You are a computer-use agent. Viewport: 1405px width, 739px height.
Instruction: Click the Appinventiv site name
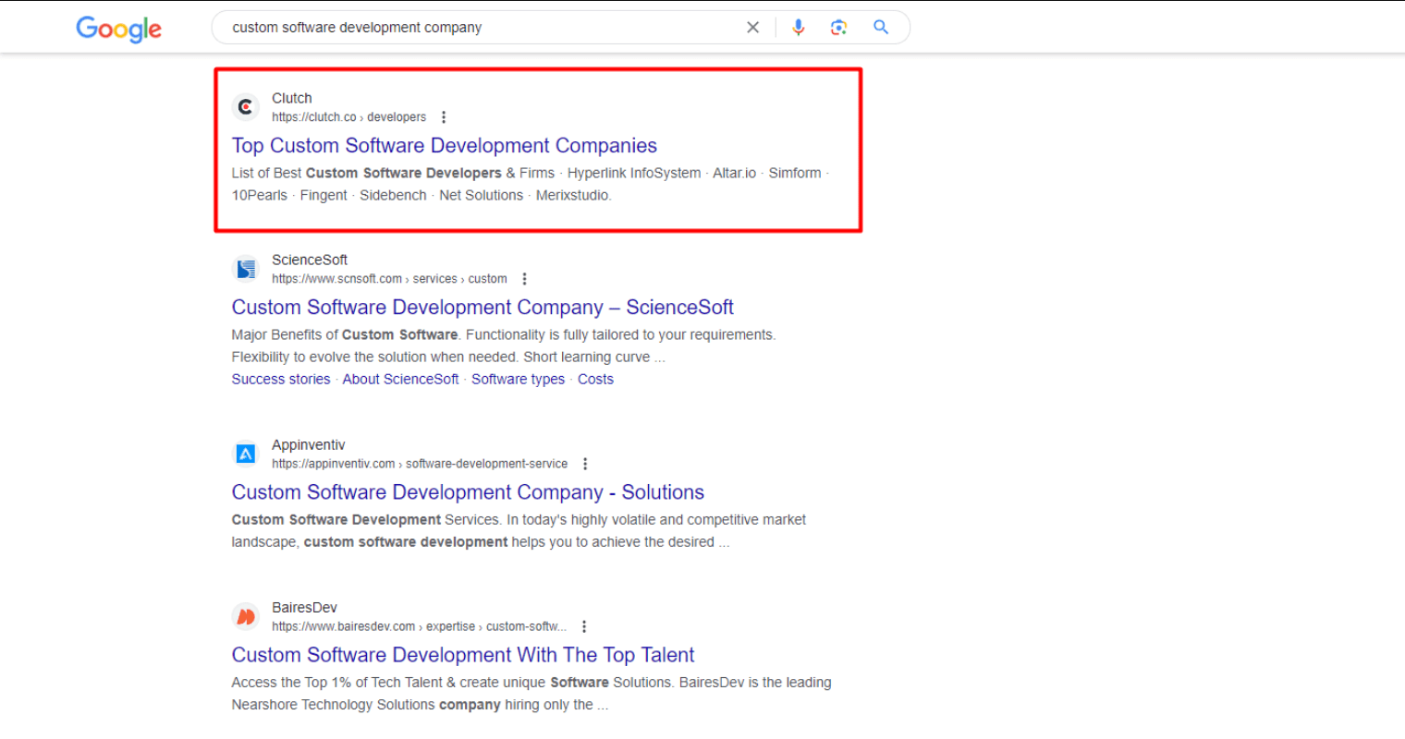pyautogui.click(x=309, y=444)
